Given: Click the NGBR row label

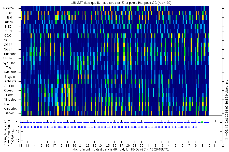Looking at the screenshot, I should click(x=8, y=40).
